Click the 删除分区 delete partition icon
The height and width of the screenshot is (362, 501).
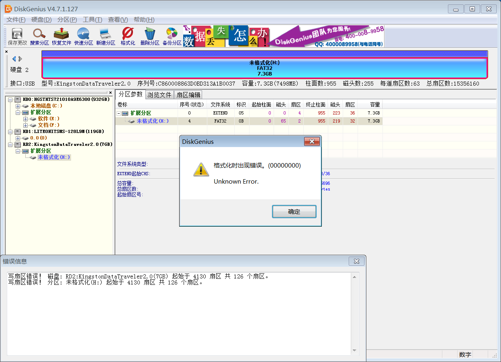(150, 36)
